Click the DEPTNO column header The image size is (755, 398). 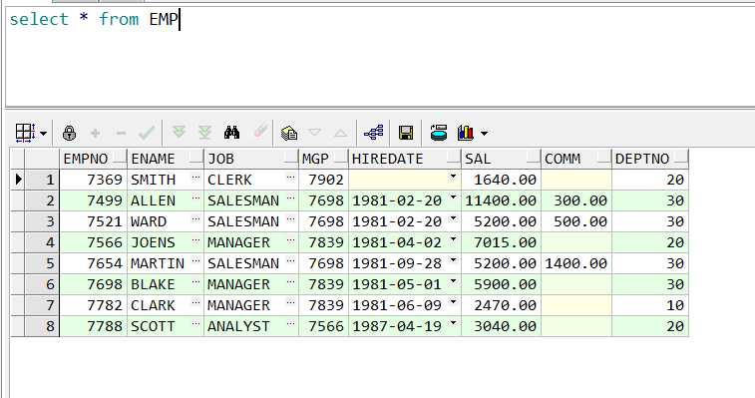pos(650,159)
